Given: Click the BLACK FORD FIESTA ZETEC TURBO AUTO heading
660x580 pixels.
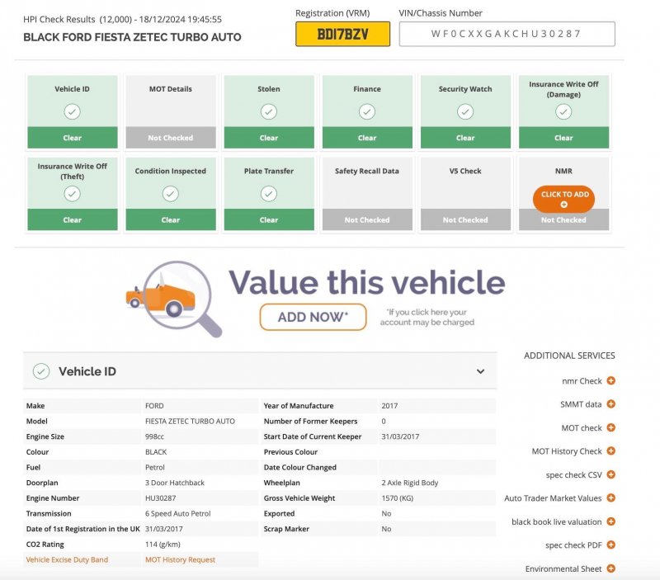Looking at the screenshot, I should click(132, 37).
